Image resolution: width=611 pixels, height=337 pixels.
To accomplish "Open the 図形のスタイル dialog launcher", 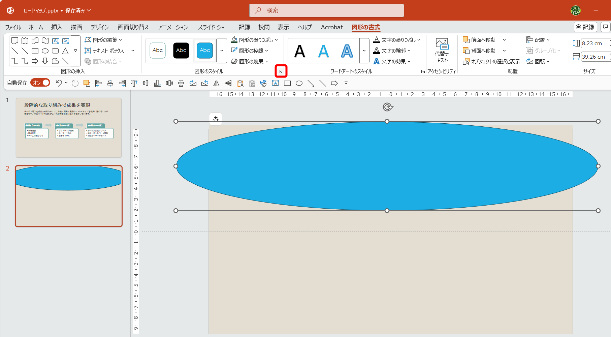I will click(281, 71).
